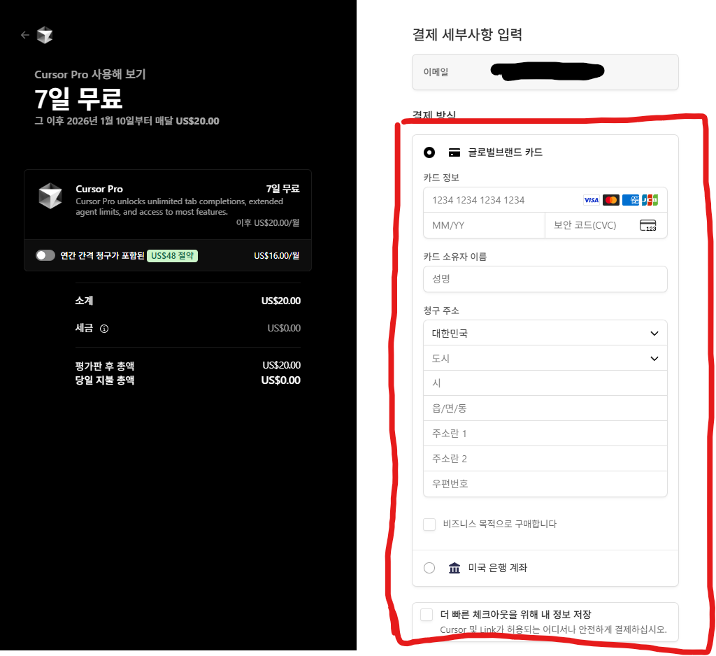
Task: Click the 7일 무료 heading
Action: coord(78,98)
